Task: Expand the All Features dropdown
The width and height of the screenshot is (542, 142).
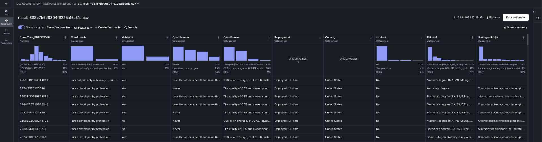Action: [83, 27]
